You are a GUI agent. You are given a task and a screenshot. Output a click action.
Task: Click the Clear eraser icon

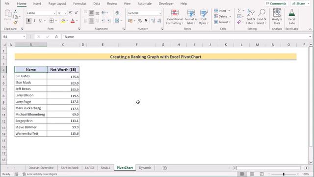coord(239,22)
